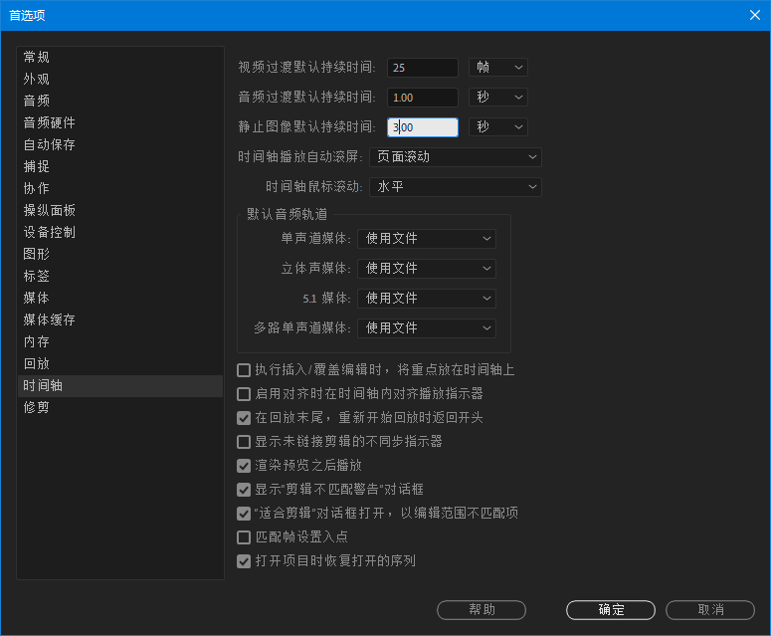Open 媒体缓存 settings
771x636 pixels.
120,319
